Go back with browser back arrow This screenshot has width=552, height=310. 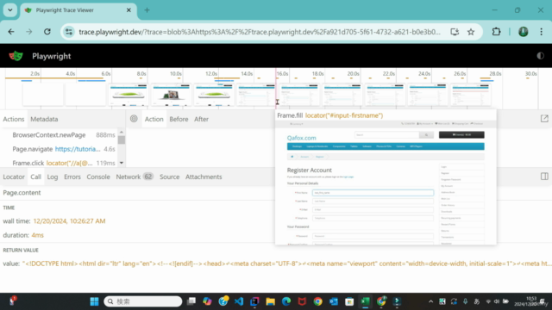(11, 32)
